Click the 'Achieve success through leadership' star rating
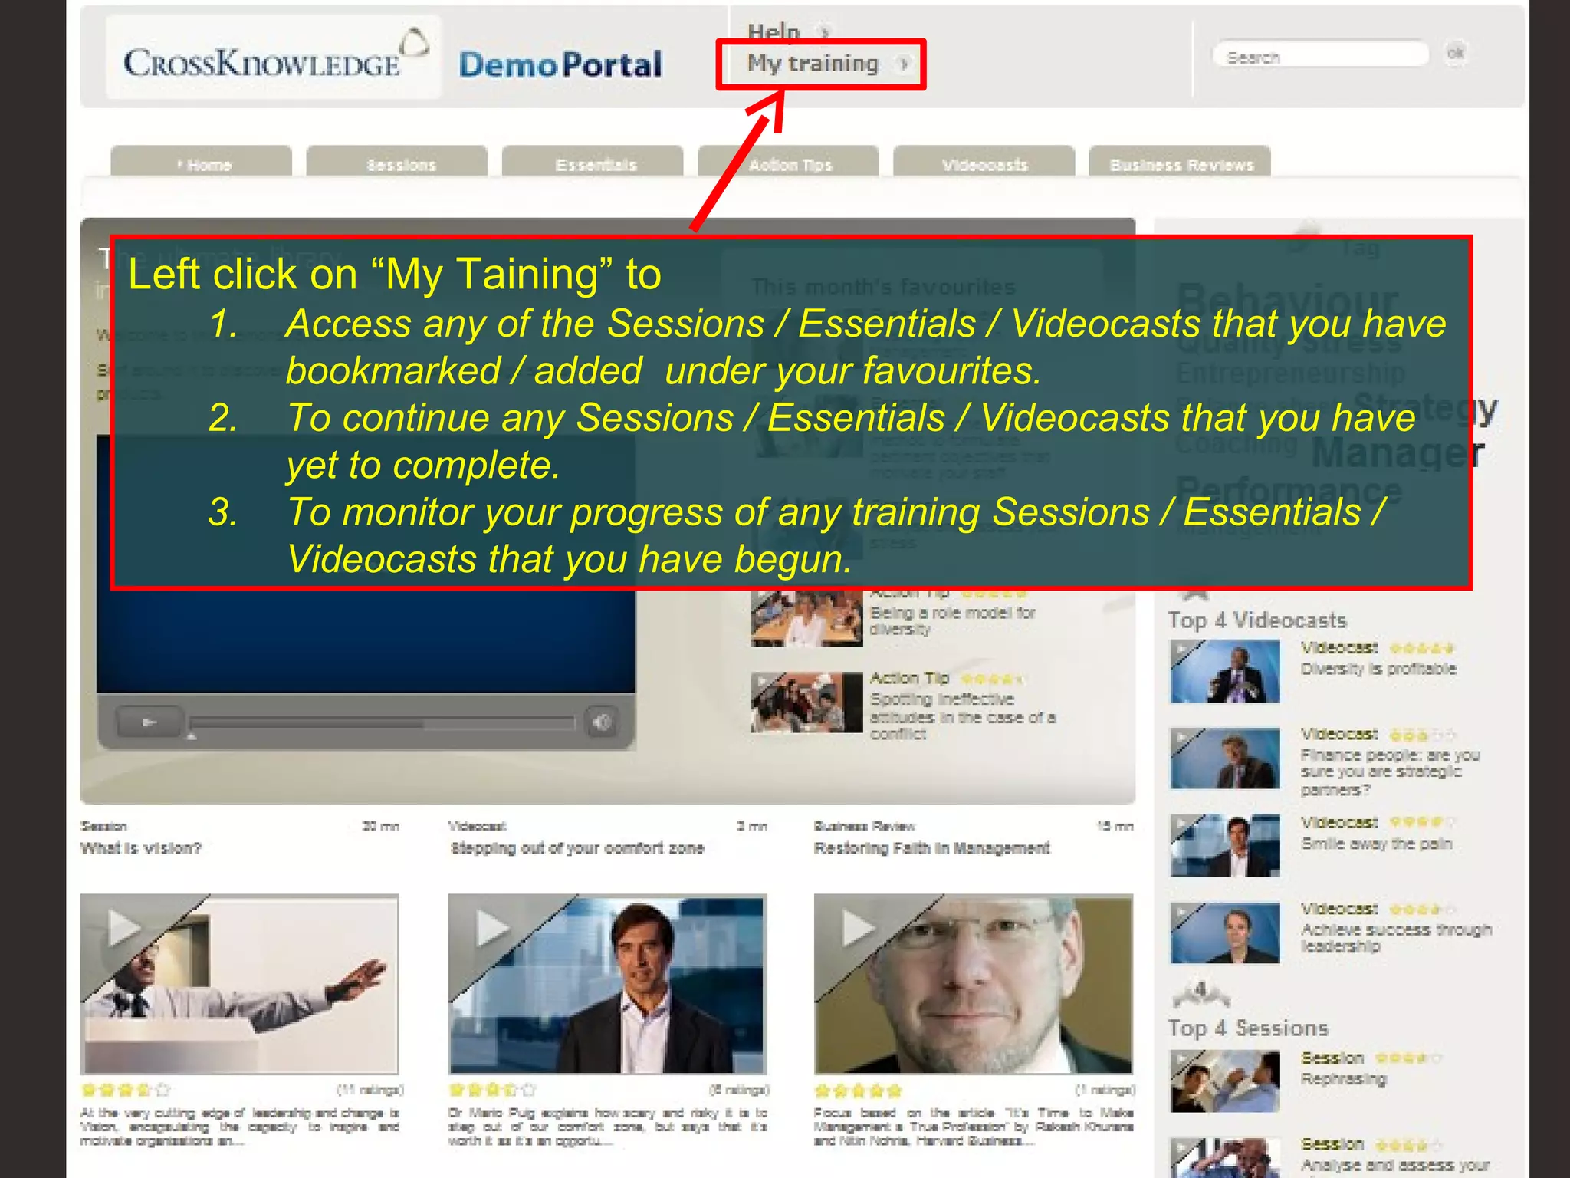Image resolution: width=1570 pixels, height=1178 pixels. [x=1422, y=909]
